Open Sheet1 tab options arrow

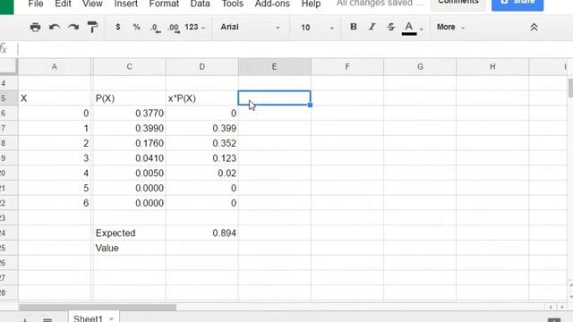(x=111, y=319)
